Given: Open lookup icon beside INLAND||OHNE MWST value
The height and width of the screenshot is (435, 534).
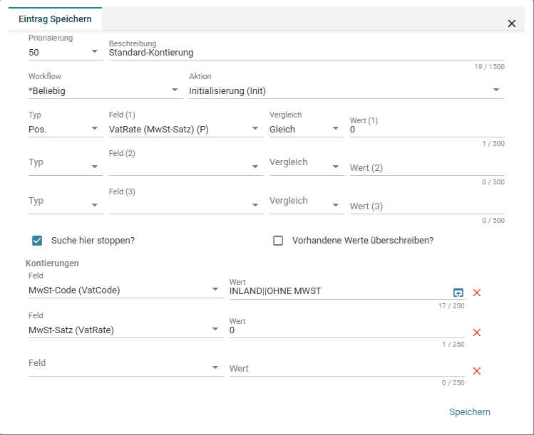Looking at the screenshot, I should pyautogui.click(x=458, y=293).
